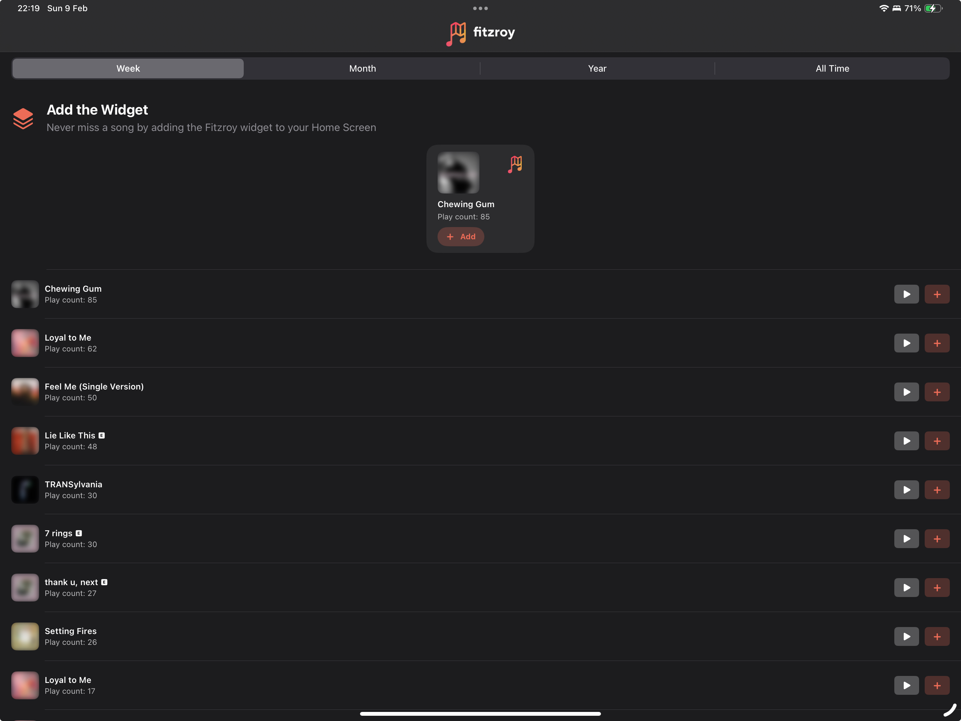
Task: Open the three-dot multitasking menu
Action: pos(480,8)
